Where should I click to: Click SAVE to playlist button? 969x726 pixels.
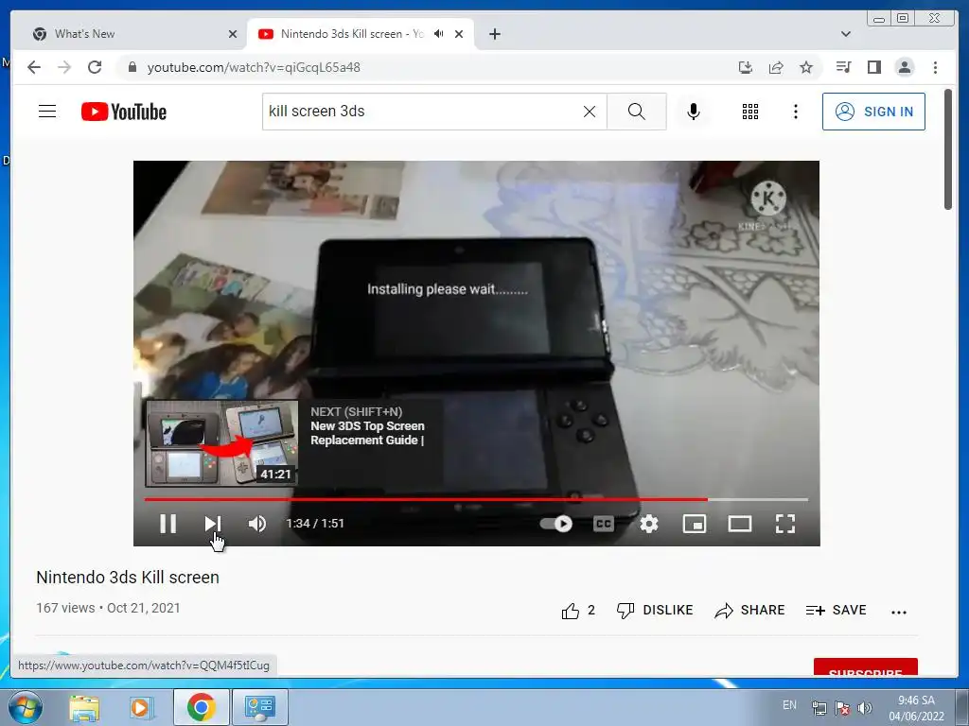tap(837, 611)
